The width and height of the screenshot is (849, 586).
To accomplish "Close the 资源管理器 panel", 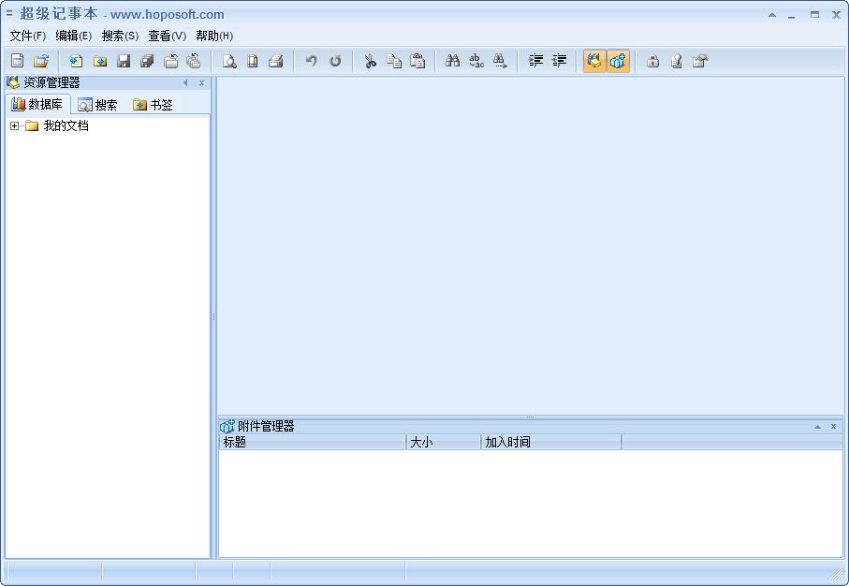I will 201,83.
